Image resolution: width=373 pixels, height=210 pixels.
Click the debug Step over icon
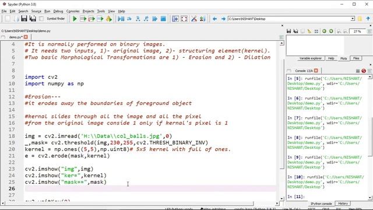[129, 19]
